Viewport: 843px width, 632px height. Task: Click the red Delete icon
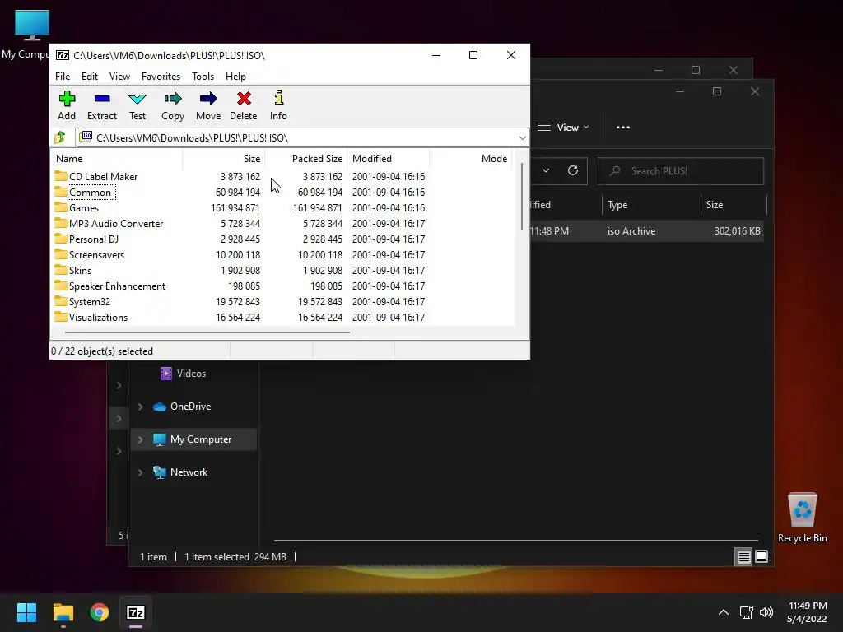coord(244,105)
